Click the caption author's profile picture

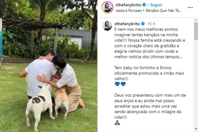coord(107,26)
